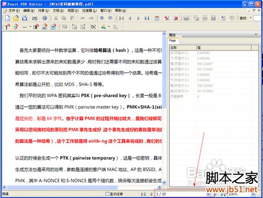Click the 页面旋转 property row
This screenshot has height=198, width=263.
(x=214, y=97)
